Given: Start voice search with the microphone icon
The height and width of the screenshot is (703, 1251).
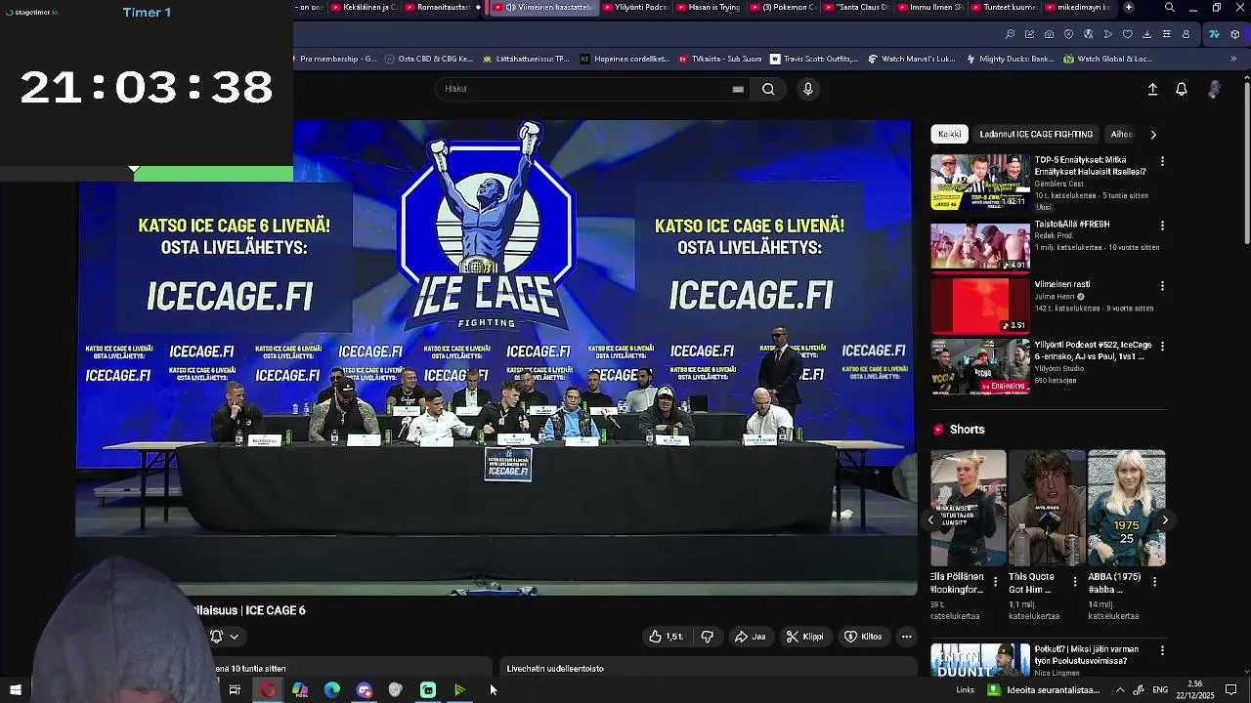Looking at the screenshot, I should tap(807, 89).
